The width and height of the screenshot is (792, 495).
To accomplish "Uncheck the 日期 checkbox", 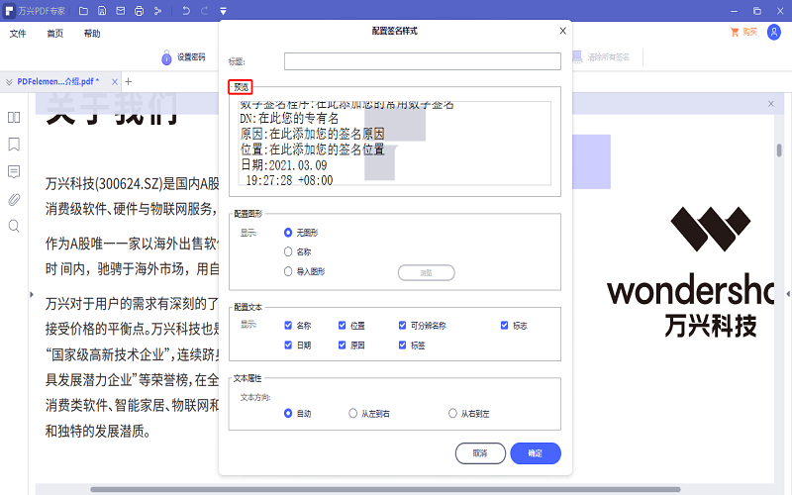I will pos(288,346).
